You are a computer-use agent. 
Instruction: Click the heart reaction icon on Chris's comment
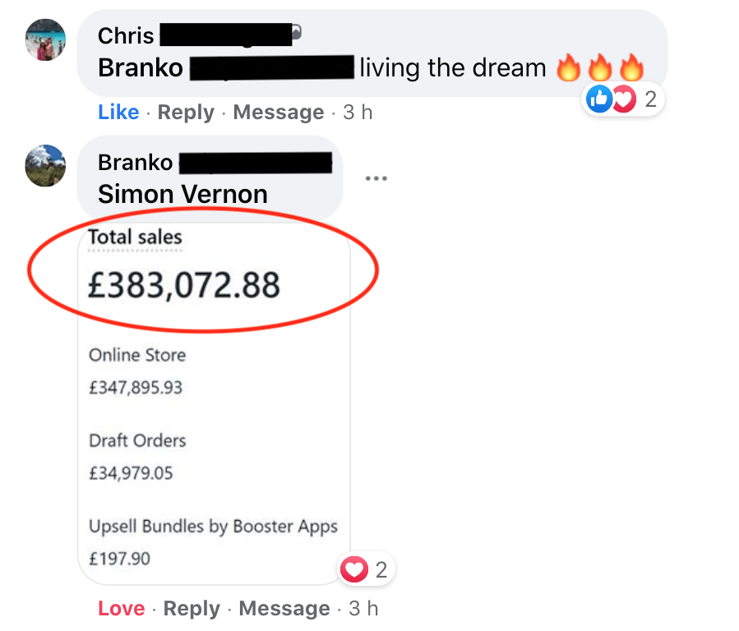[x=625, y=99]
